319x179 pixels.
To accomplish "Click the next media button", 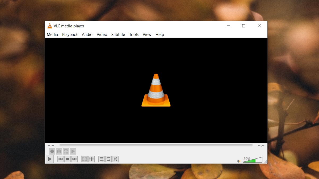I will [x=74, y=159].
